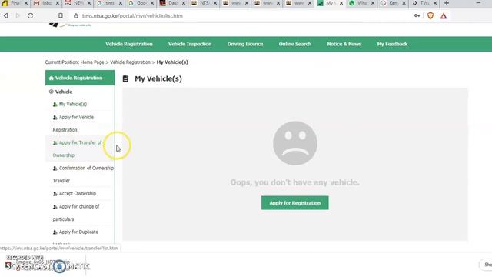The height and width of the screenshot is (277, 492).
Task: Click the document icon beside 'My Vehicle(s)' heading
Action: click(x=125, y=78)
